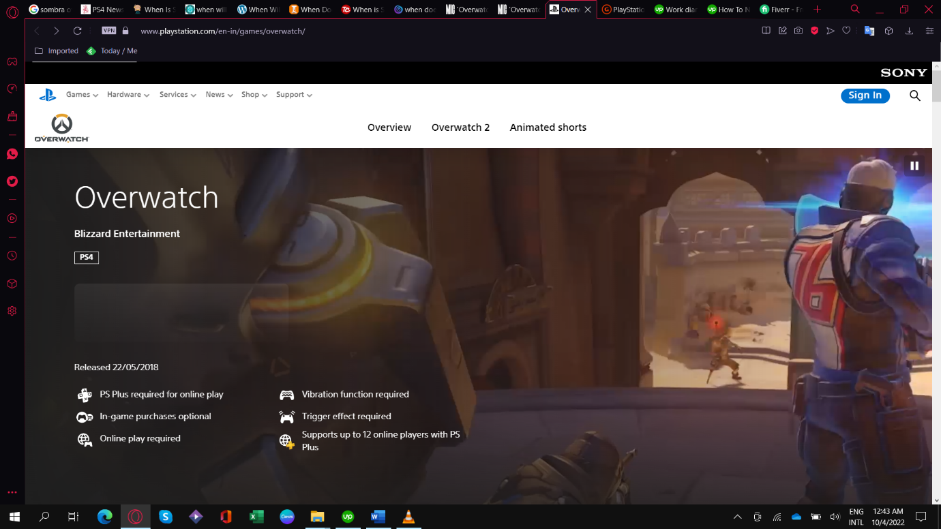Viewport: 941px width, 529px height.
Task: Open the Today / Me bookmark
Action: click(x=112, y=51)
